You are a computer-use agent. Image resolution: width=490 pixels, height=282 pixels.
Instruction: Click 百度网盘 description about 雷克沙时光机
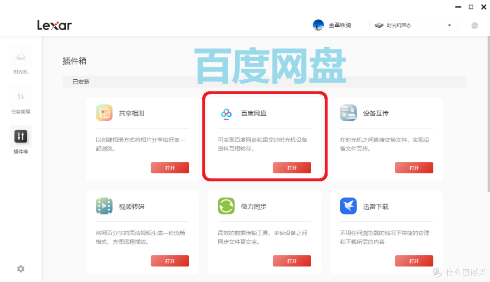point(263,144)
